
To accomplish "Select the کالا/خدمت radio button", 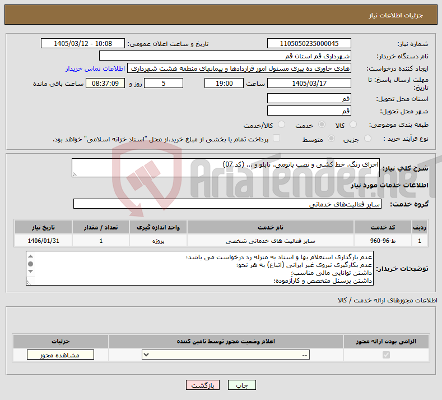I will point(281,125).
